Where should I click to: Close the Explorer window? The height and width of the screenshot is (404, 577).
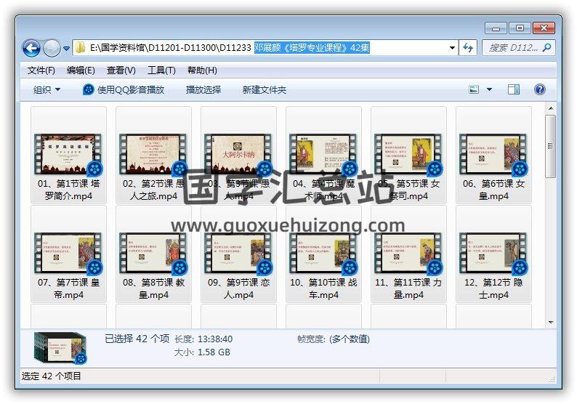(x=544, y=28)
